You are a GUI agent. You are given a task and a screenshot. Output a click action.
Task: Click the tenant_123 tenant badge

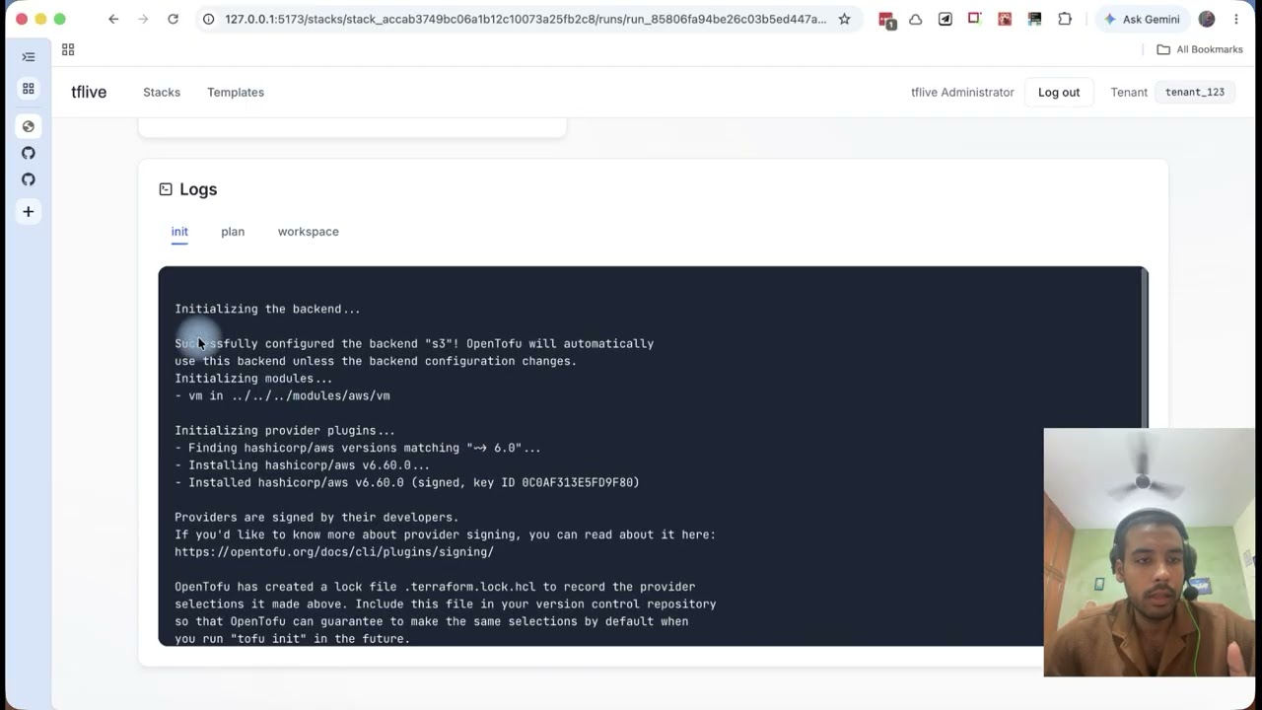click(1195, 92)
